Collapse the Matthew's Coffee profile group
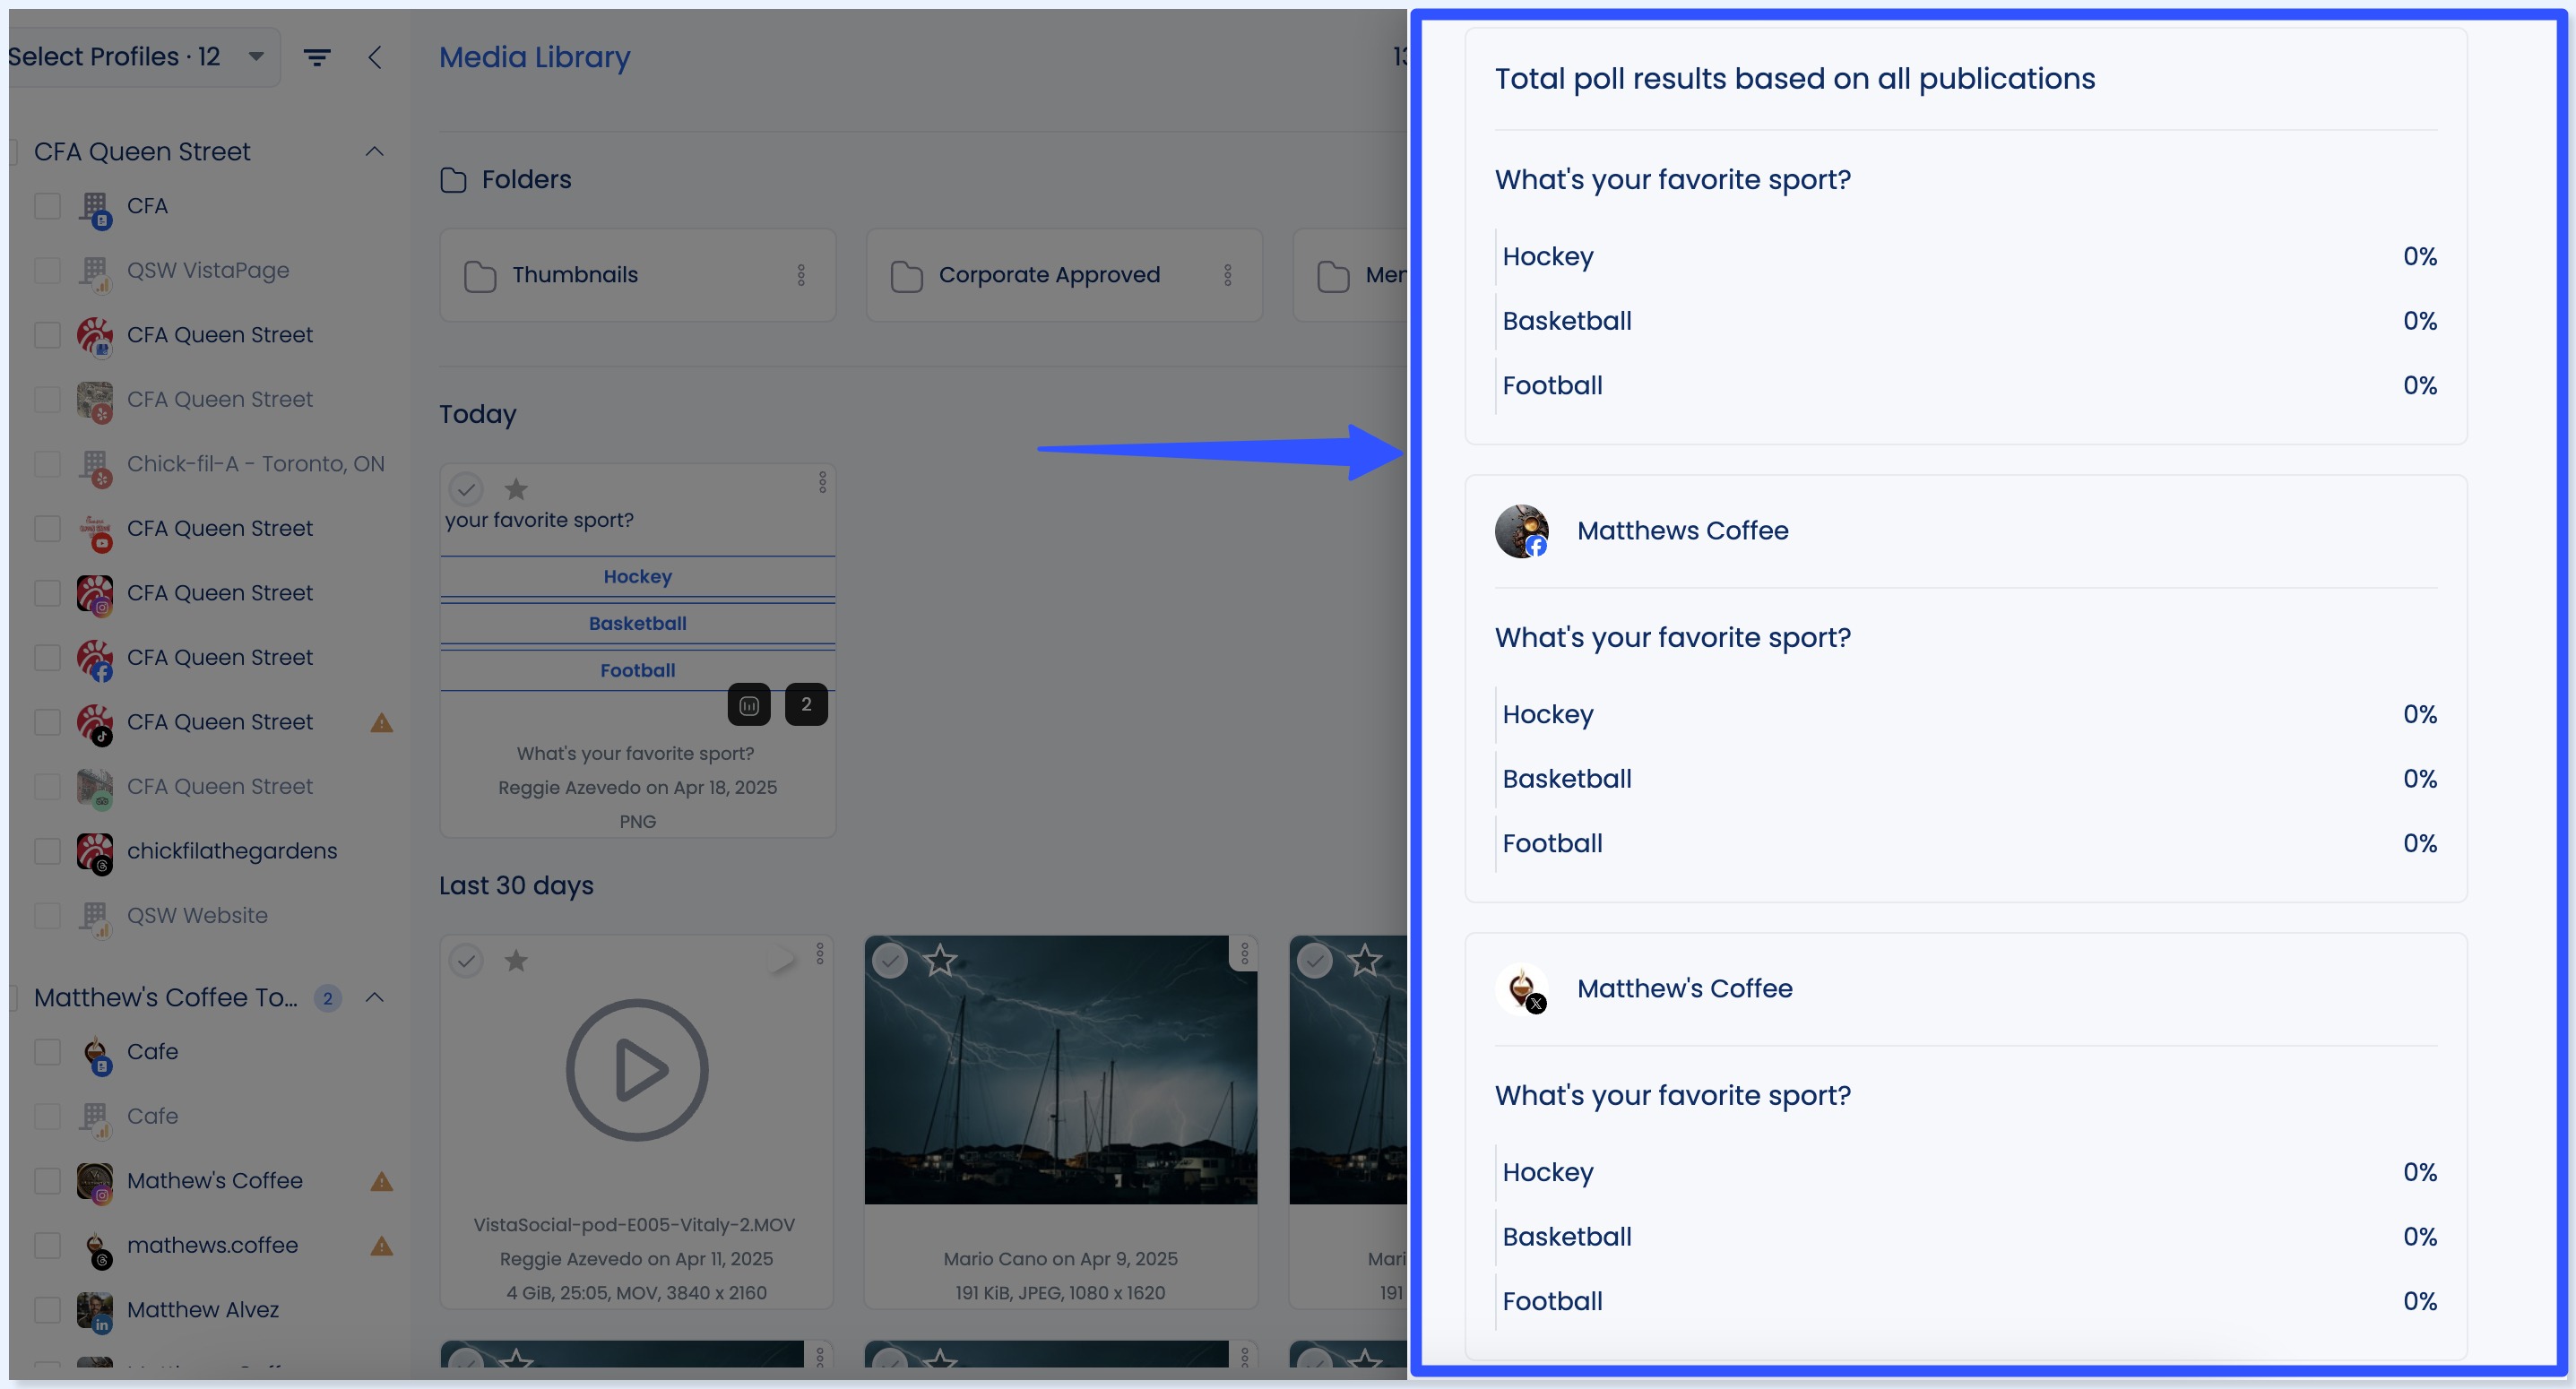 click(x=375, y=997)
